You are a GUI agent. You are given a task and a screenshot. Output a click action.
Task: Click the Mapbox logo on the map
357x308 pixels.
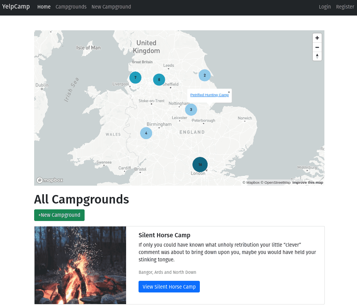(x=50, y=180)
